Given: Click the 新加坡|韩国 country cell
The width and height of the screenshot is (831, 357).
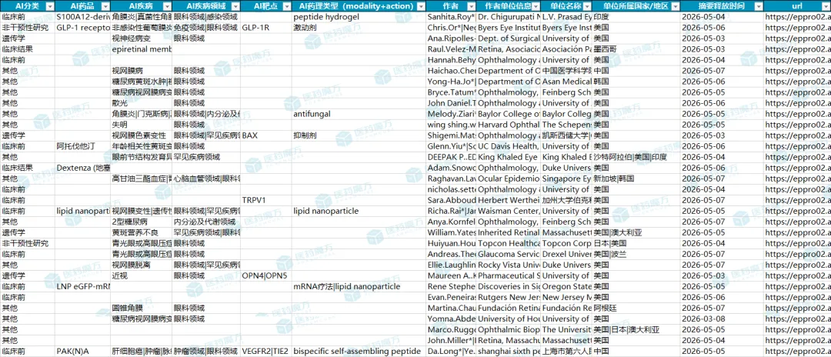Looking at the screenshot, I should [636, 178].
